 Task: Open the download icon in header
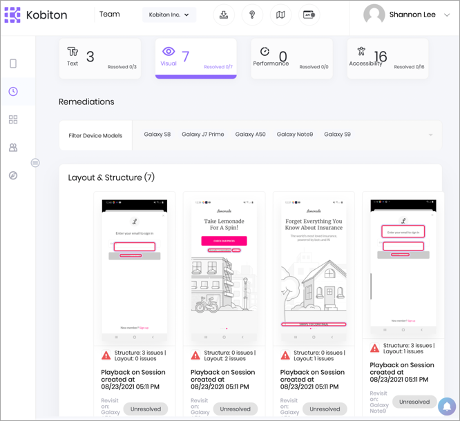point(224,14)
